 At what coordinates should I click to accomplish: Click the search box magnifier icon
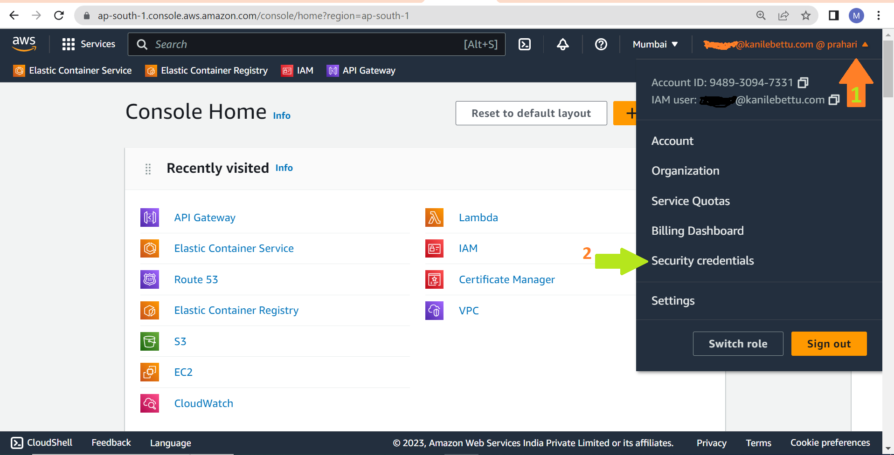click(x=142, y=44)
